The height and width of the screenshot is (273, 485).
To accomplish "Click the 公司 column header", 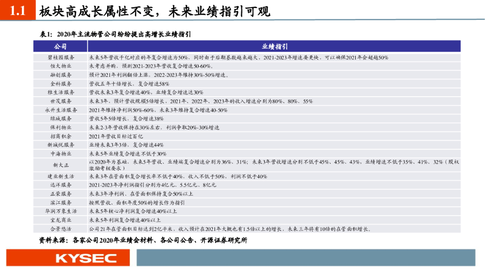I will [x=60, y=46].
